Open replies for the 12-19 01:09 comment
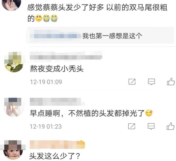This screenshot has height=161, width=176. [x=151, y=82]
